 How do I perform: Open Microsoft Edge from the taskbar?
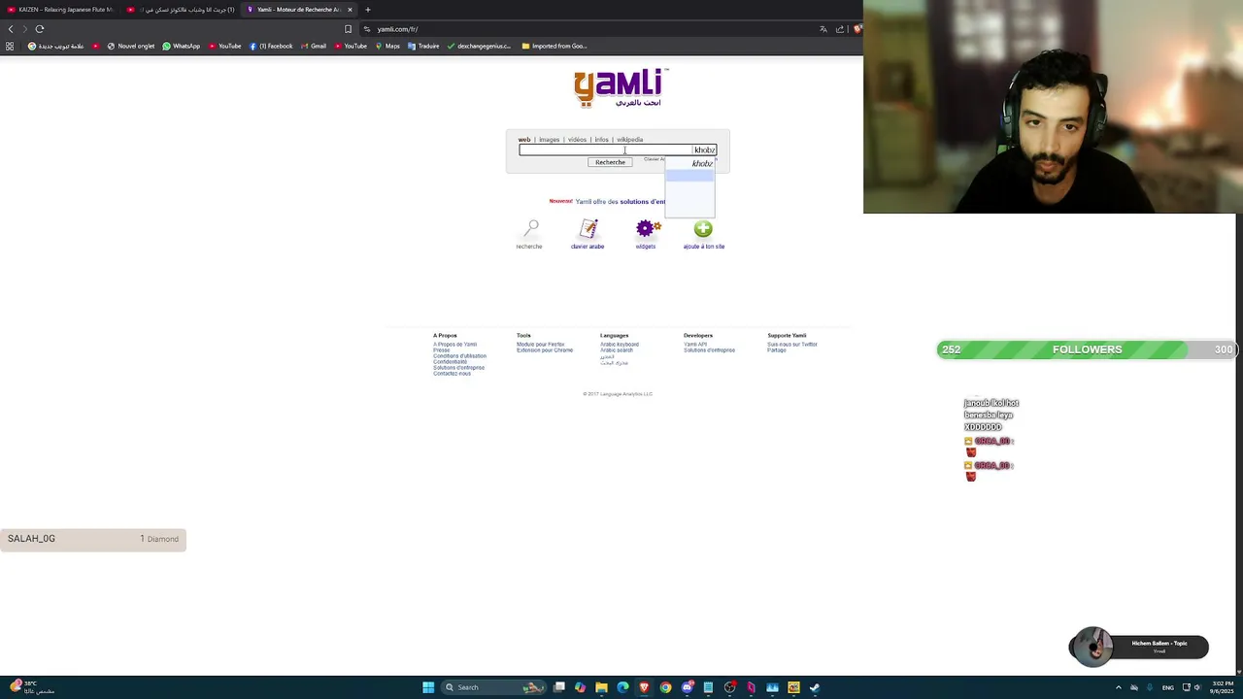(622, 687)
